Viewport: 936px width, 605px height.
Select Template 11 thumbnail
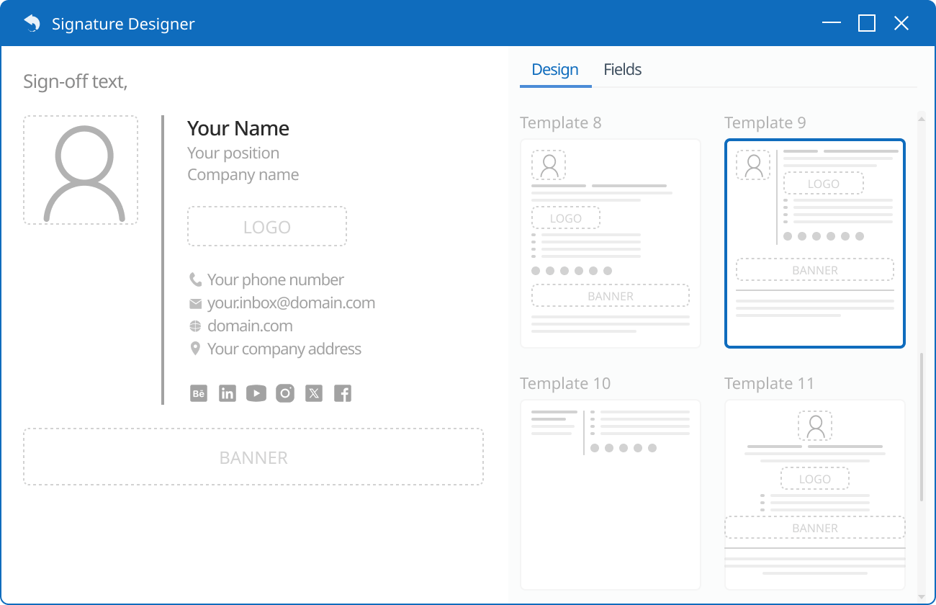coord(814,495)
